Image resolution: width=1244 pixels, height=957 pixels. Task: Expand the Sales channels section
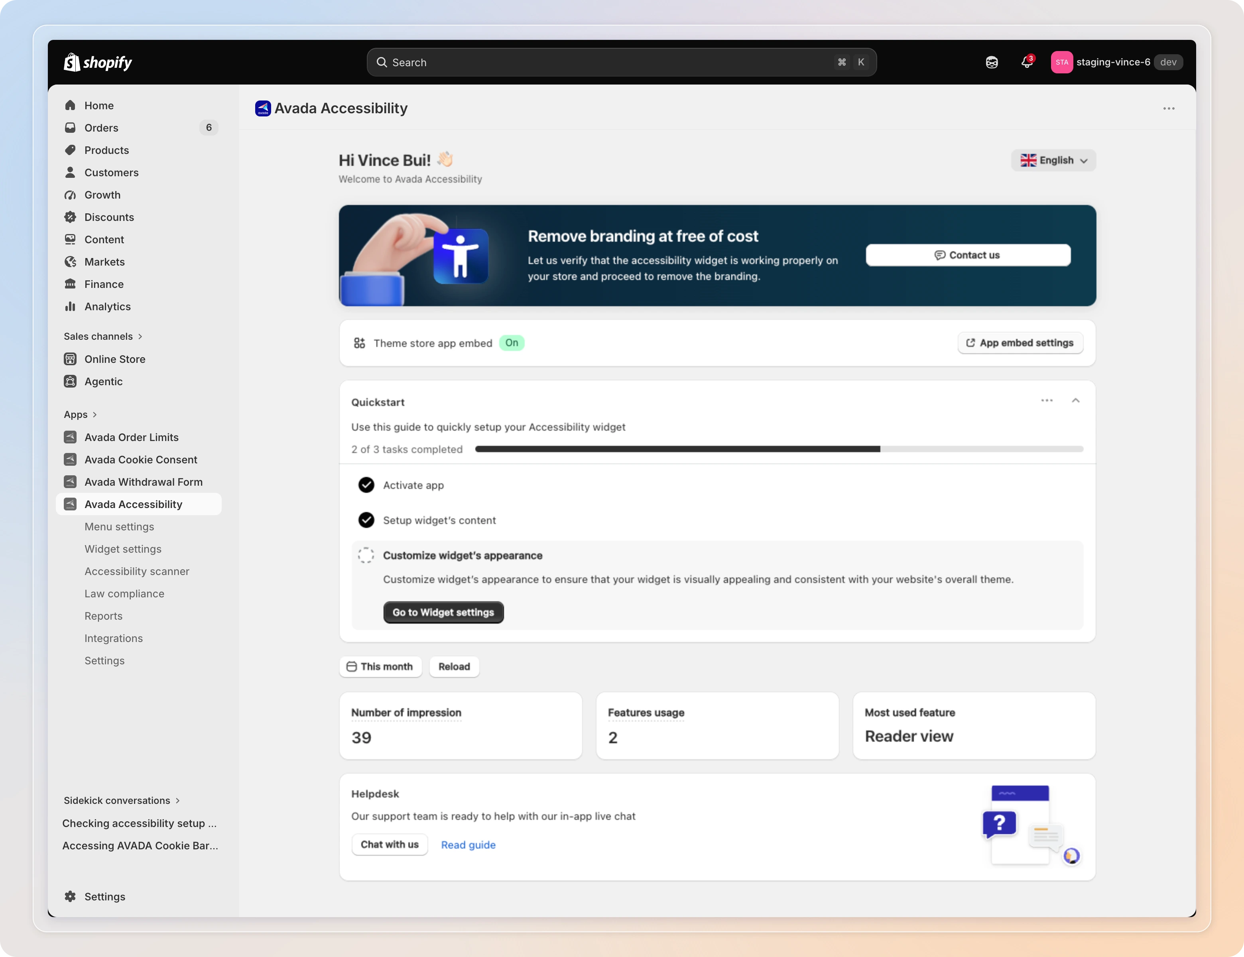103,336
